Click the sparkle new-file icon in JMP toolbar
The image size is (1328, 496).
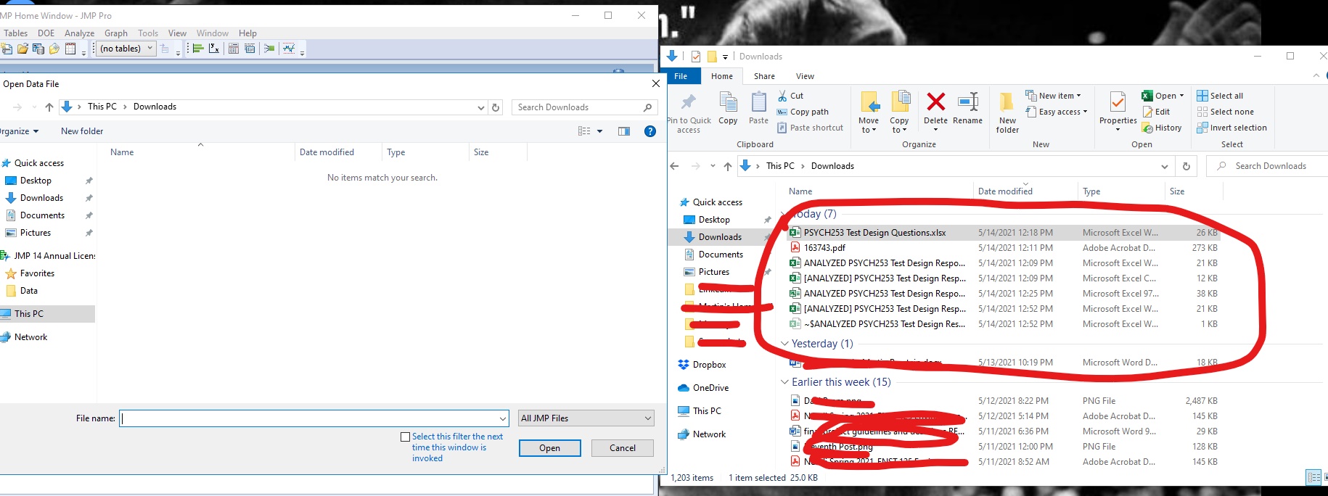coord(7,49)
